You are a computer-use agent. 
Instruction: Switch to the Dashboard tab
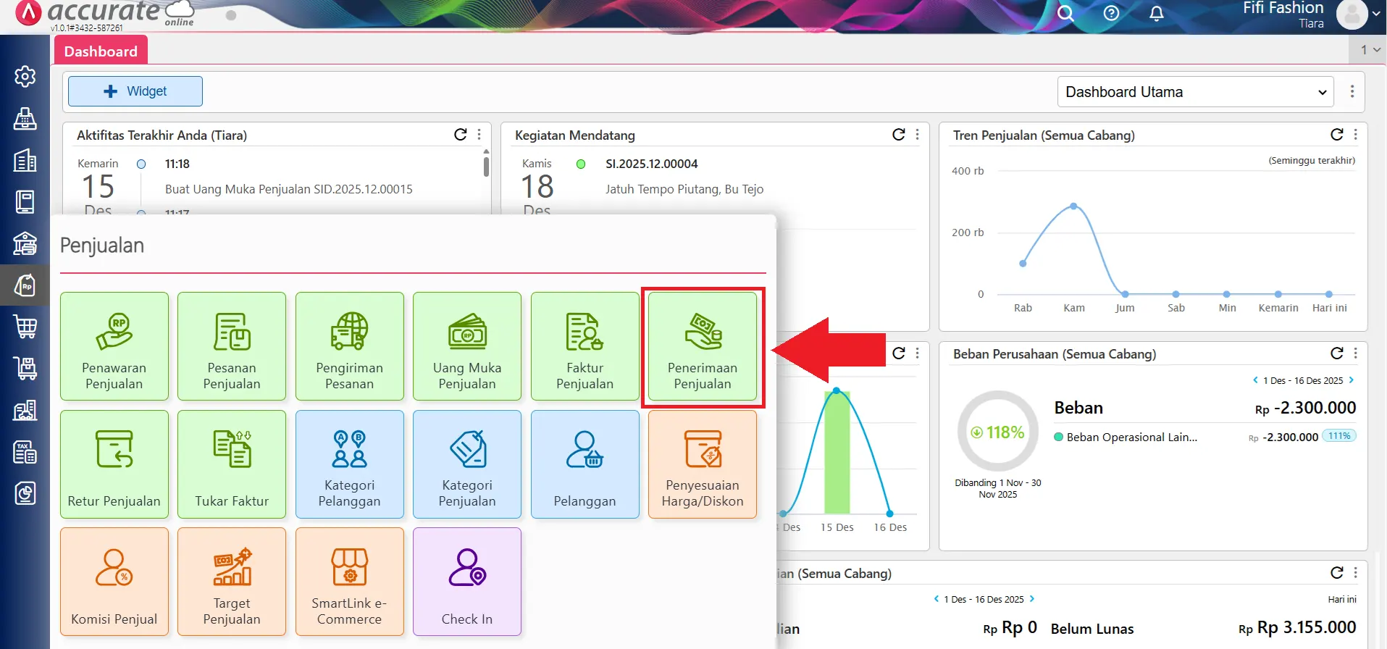point(101,51)
